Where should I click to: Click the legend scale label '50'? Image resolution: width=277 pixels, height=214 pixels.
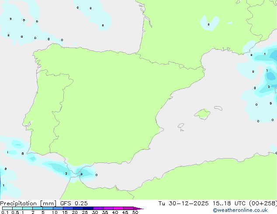click(x=135, y=212)
